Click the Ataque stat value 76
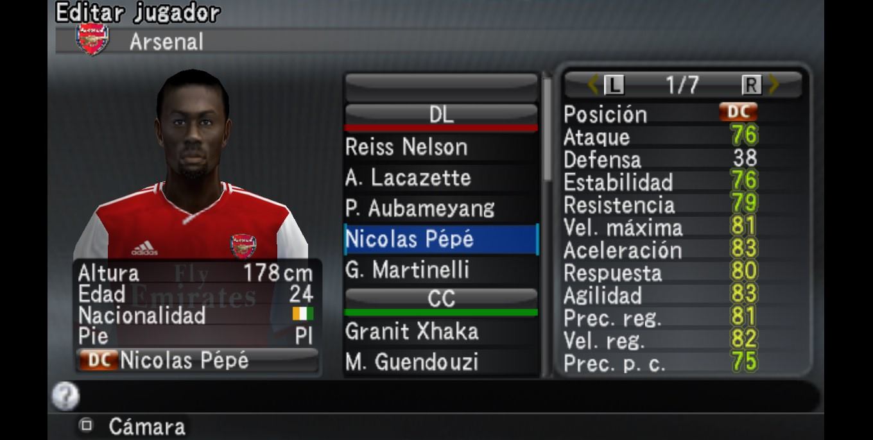Image resolution: width=873 pixels, height=440 pixels. click(745, 135)
